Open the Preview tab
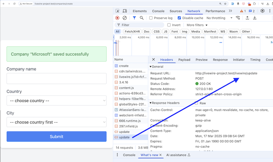The image size is (273, 162). pos(201,60)
